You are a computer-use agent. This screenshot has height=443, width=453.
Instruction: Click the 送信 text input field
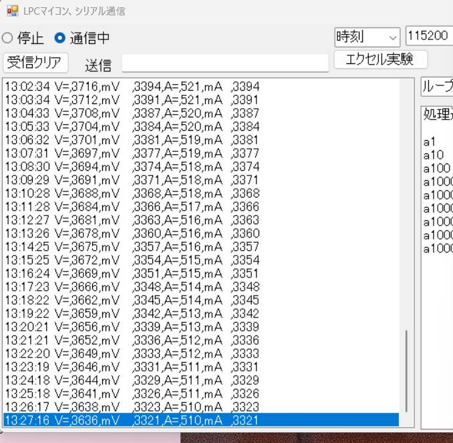[225, 63]
